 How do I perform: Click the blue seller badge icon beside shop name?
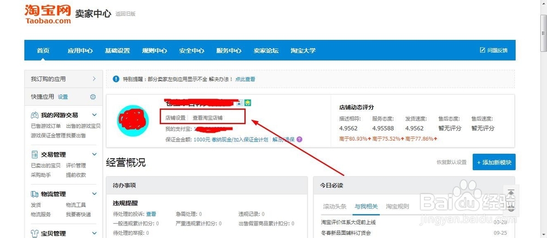pyautogui.click(x=240, y=103)
